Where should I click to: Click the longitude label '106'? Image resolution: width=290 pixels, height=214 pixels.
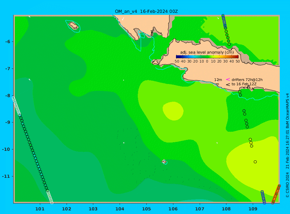[x=173, y=209]
